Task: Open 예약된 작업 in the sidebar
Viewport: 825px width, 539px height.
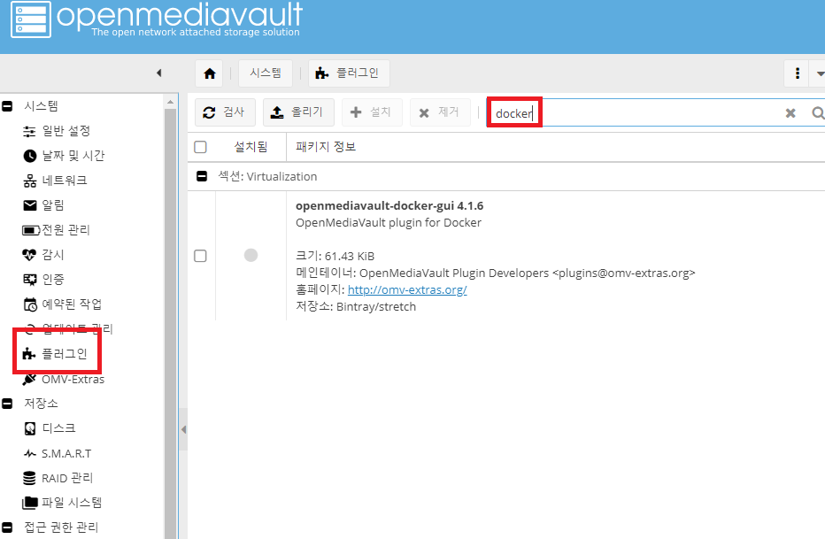Action: coord(72,304)
